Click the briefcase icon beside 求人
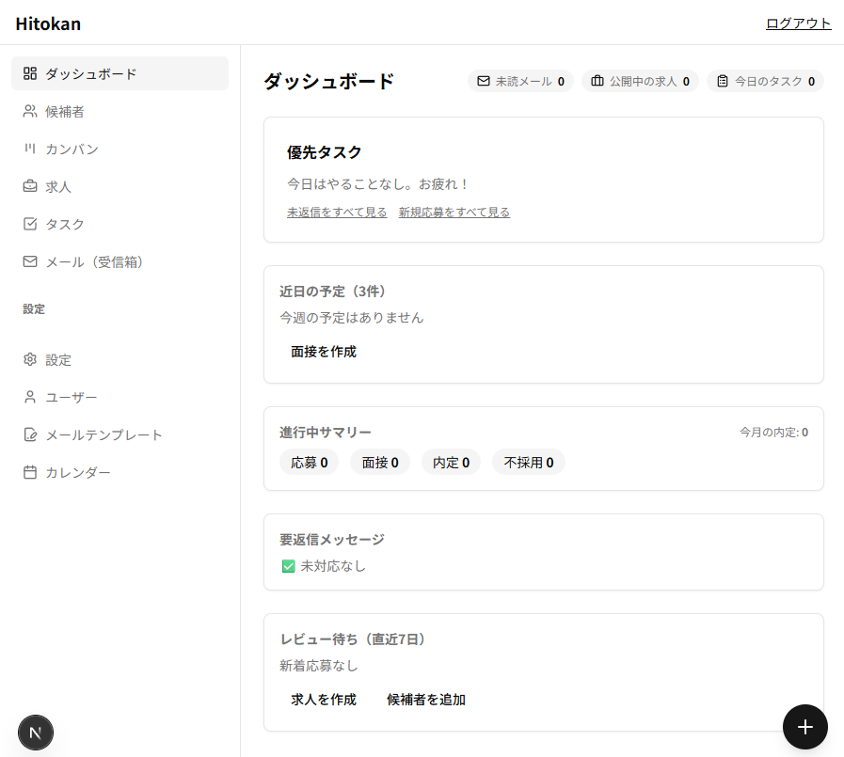The image size is (844, 757). click(30, 186)
